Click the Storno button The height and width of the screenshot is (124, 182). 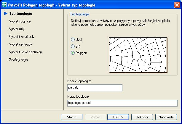click(71, 117)
